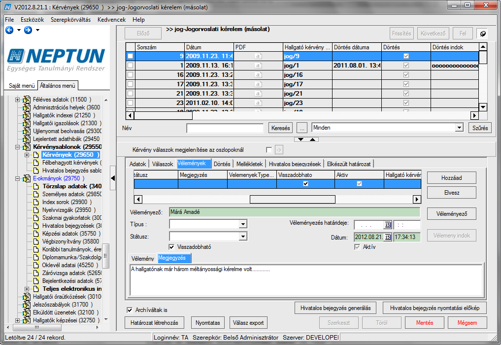Click arrow button beside Kérvény válaszok checkbox
Screen dimensions: 501x345
coord(279,150)
